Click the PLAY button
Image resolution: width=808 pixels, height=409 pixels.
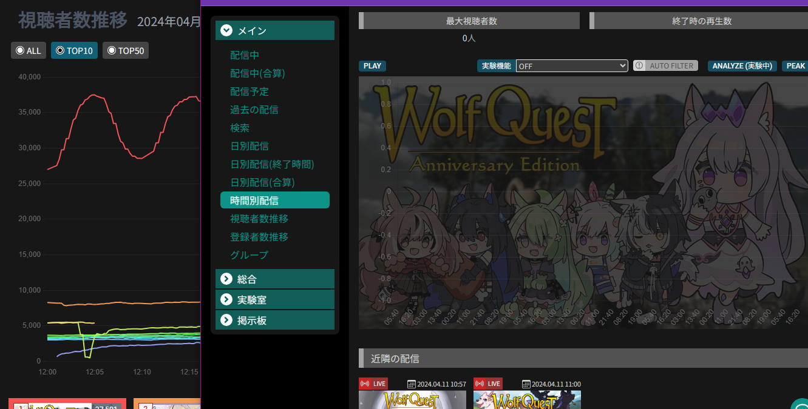[372, 66]
